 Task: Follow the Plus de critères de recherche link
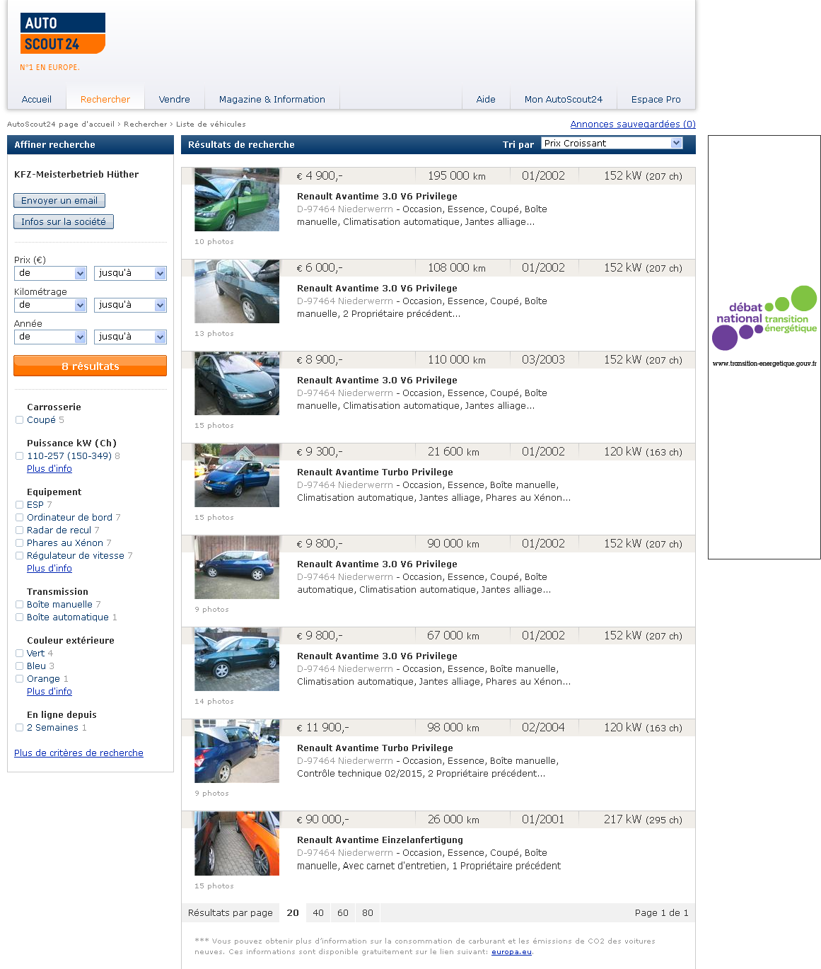pos(78,753)
